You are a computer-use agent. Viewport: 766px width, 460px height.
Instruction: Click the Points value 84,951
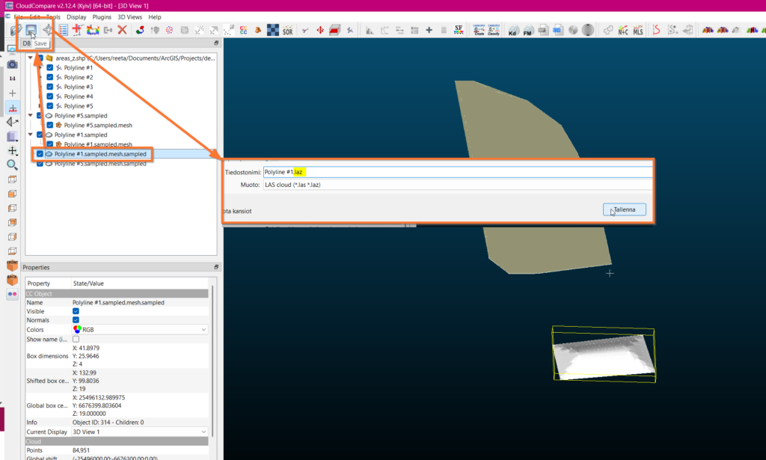pyautogui.click(x=81, y=450)
